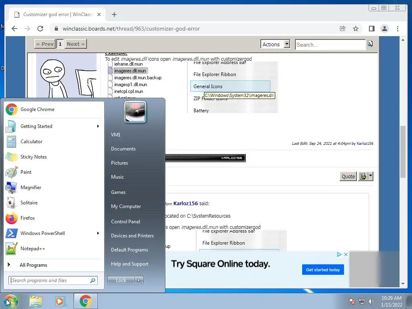Image resolution: width=412 pixels, height=309 pixels.
Task: Open Karloz156 link in the Last Edit line
Action: [x=365, y=144]
